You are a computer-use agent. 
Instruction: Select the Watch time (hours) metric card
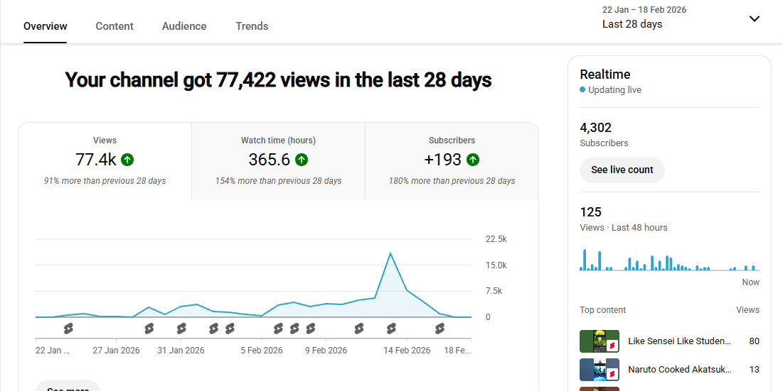pos(278,161)
